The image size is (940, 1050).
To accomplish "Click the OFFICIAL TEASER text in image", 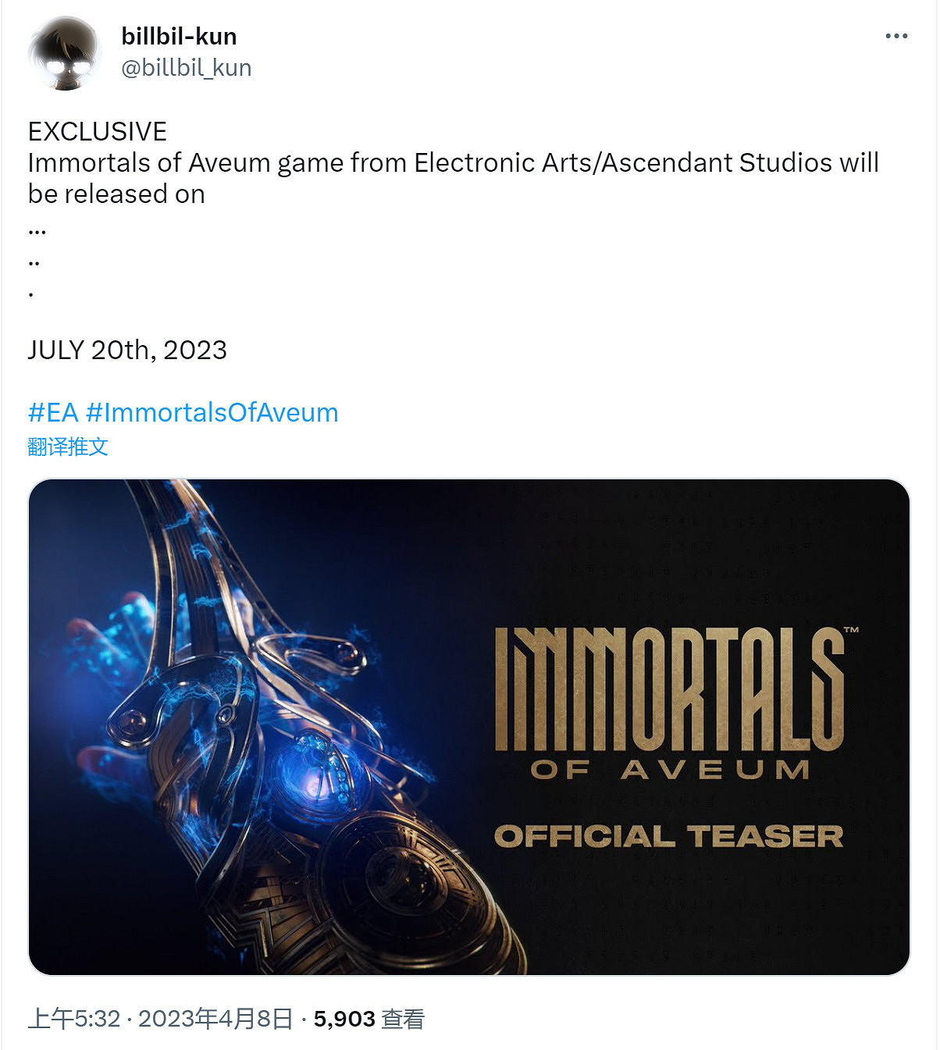I will click(x=669, y=836).
